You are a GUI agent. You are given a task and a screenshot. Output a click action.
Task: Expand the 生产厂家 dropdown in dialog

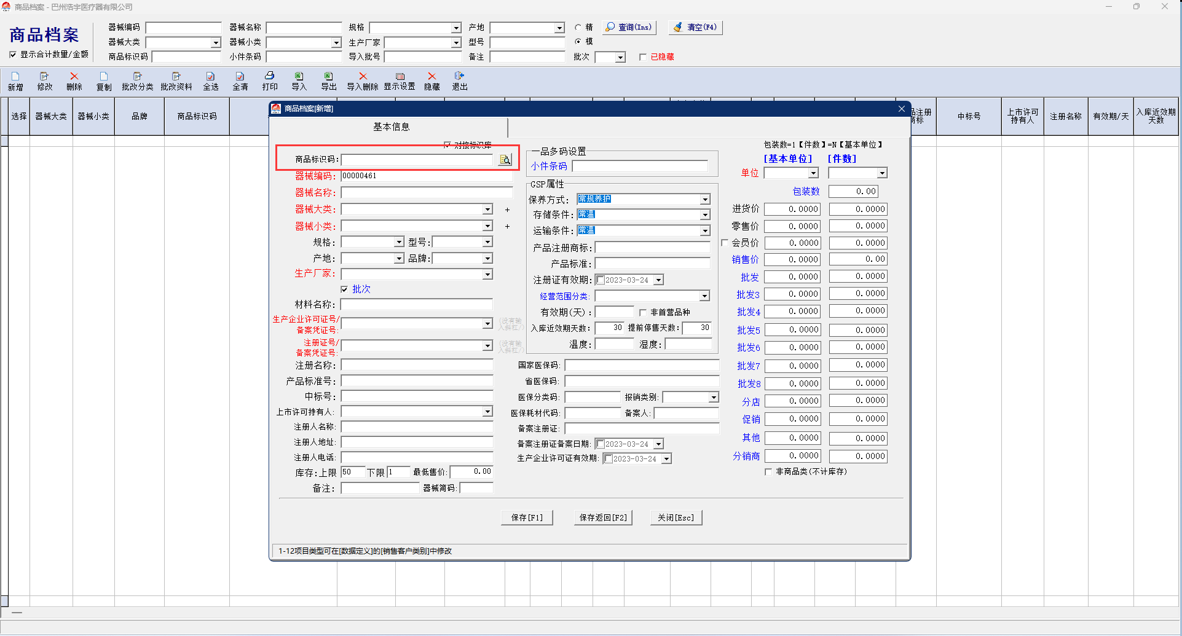click(487, 274)
